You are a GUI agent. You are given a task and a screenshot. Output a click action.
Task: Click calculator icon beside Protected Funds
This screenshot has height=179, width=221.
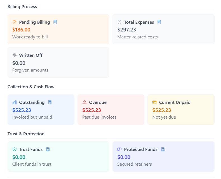click(x=163, y=149)
